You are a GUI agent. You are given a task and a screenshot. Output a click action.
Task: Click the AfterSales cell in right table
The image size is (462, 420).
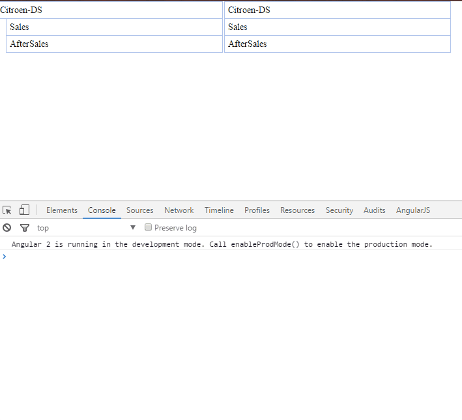[338, 44]
